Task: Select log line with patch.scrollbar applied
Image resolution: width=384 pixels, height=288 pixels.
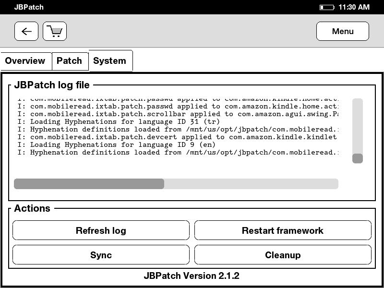Action: click(178, 114)
